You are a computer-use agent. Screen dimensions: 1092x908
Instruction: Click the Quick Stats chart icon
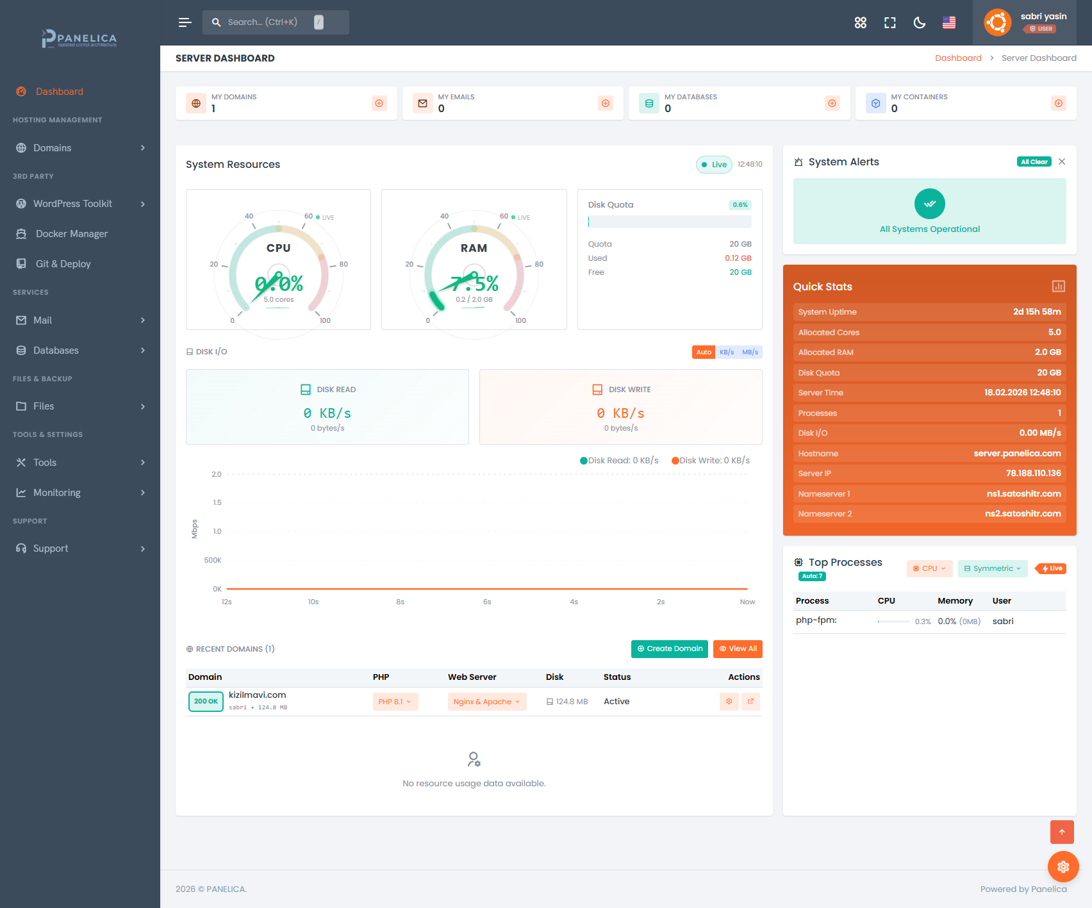(x=1058, y=286)
